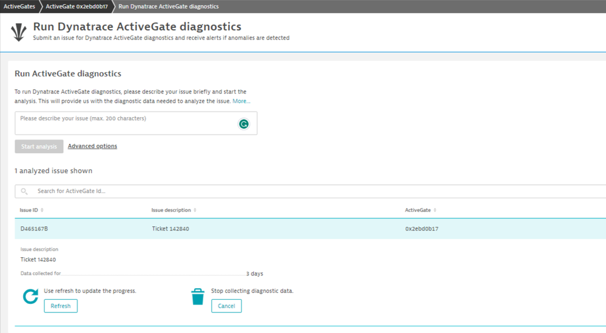Click the Search for ActiveGate Id field
The image size is (606, 333).
tap(303, 191)
